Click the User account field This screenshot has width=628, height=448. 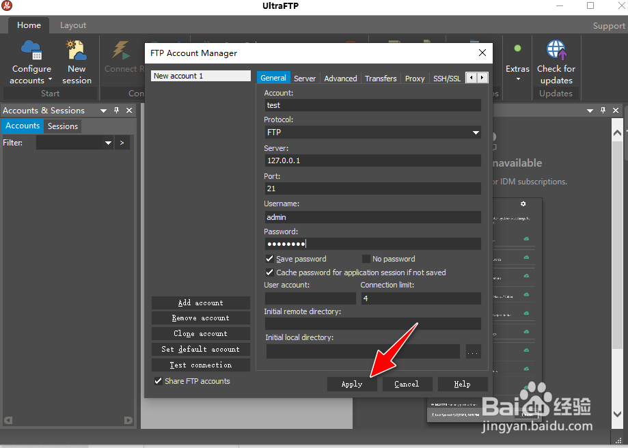tap(310, 298)
